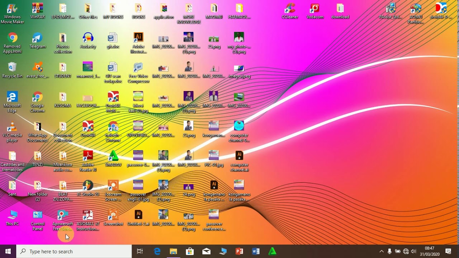Show hidden system tray icons

click(x=381, y=251)
